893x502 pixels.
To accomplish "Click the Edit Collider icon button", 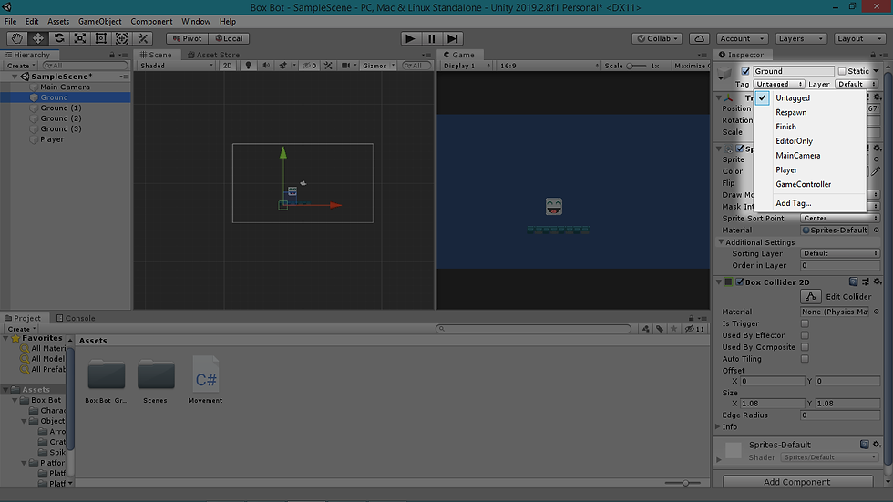I will point(810,296).
